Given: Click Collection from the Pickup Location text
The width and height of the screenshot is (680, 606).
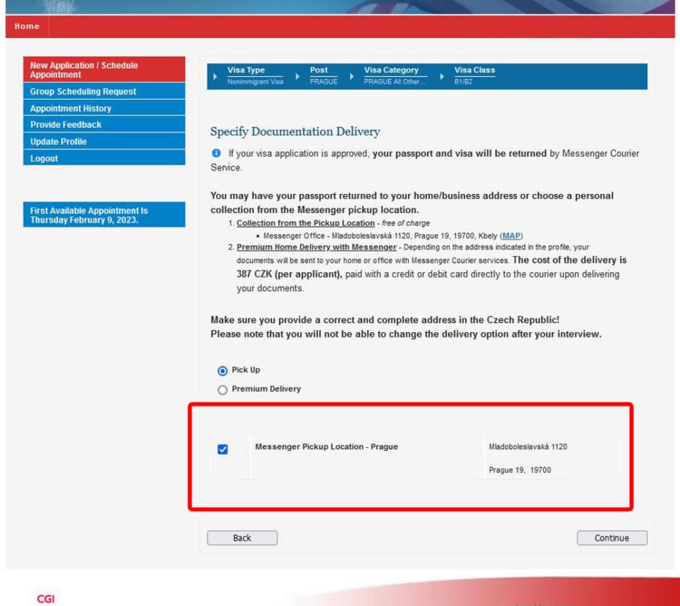Looking at the screenshot, I should tap(306, 223).
